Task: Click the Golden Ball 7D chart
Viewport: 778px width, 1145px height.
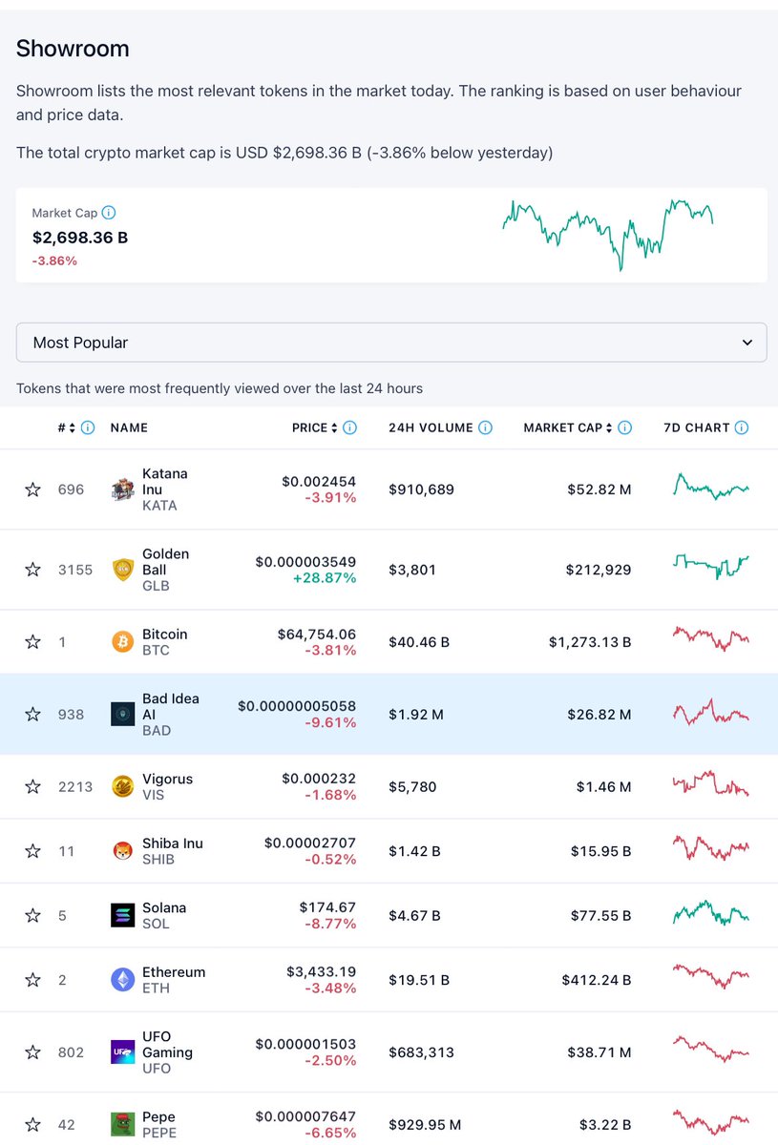Action: (x=711, y=567)
